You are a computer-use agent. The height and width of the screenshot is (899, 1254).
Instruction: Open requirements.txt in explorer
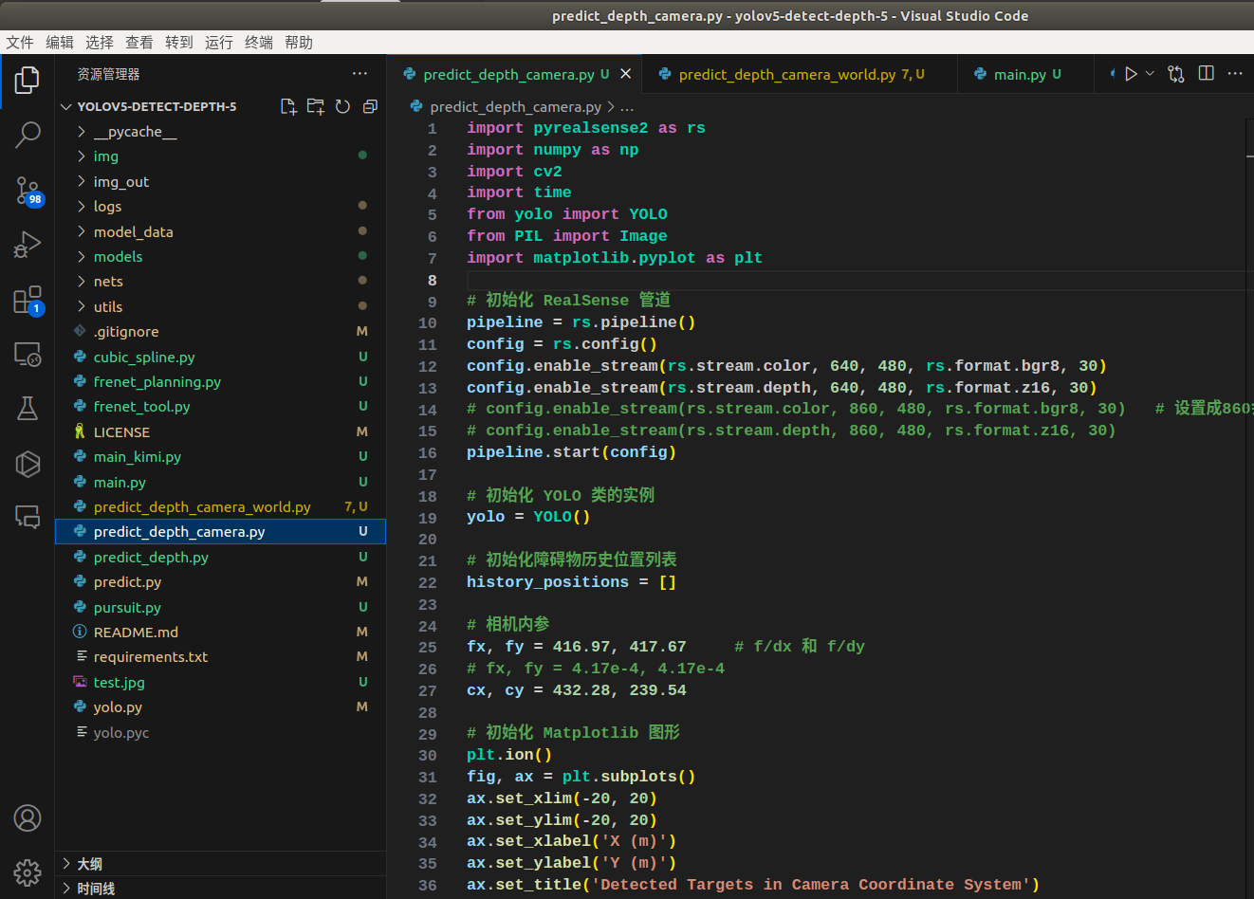pyautogui.click(x=220, y=657)
